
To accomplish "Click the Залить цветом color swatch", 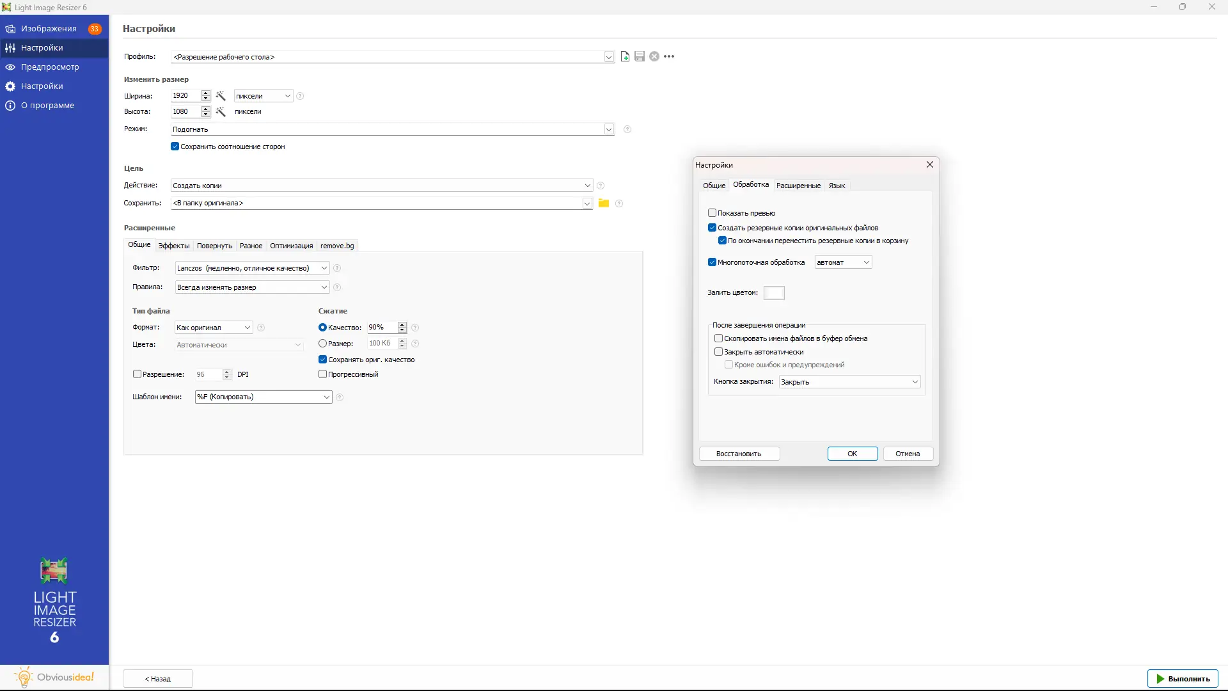I will [x=774, y=293].
